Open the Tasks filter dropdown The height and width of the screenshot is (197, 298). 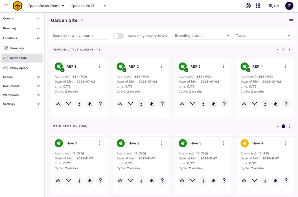263,36
